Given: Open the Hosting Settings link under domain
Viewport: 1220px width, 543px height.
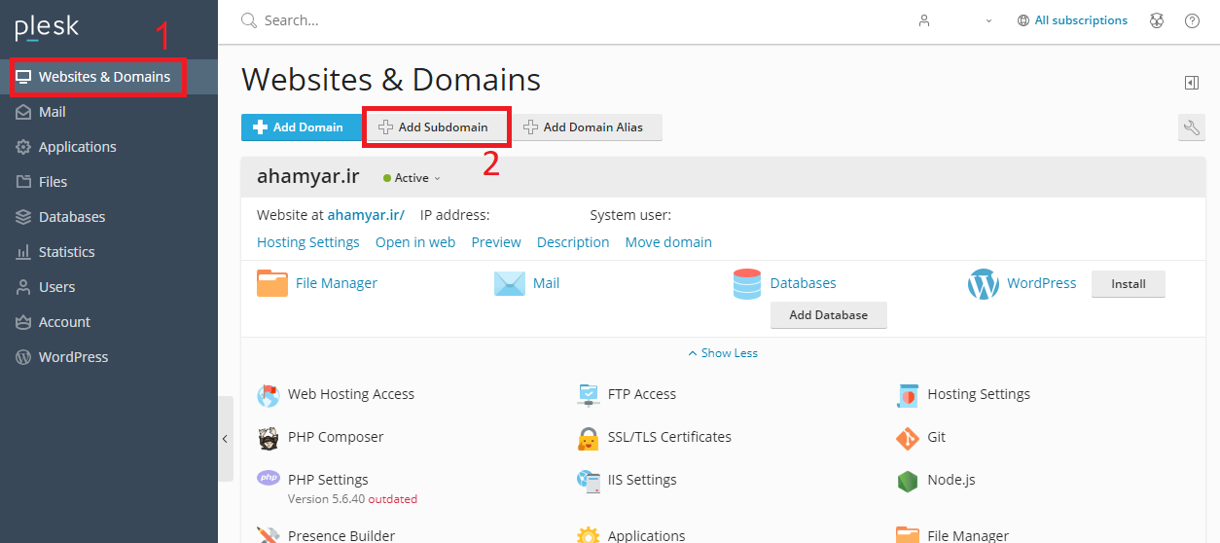Looking at the screenshot, I should [308, 242].
